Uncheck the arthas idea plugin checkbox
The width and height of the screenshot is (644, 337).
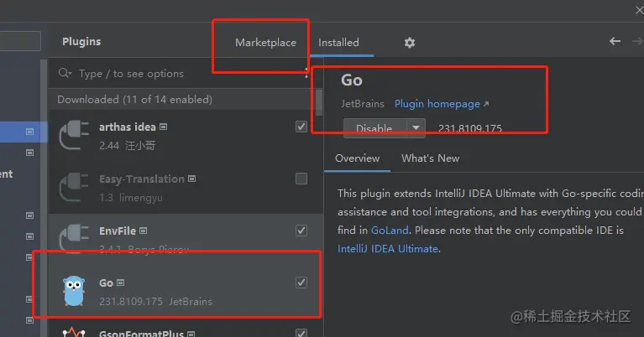click(301, 127)
